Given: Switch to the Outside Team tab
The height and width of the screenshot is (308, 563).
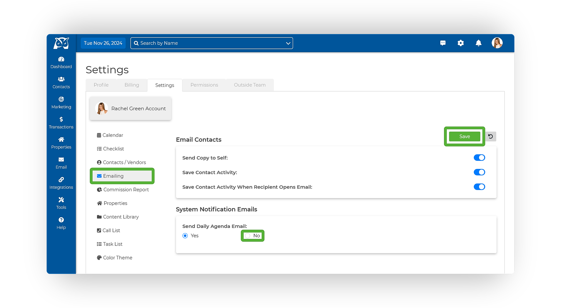Looking at the screenshot, I should pos(250,85).
